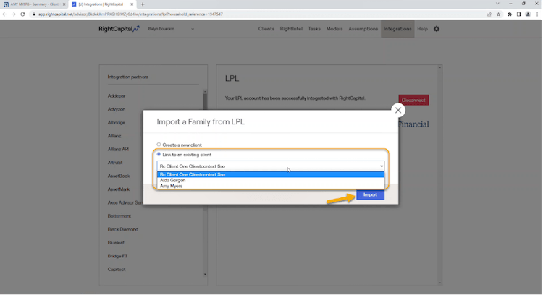Close the Import a Family dialog

[x=397, y=110]
